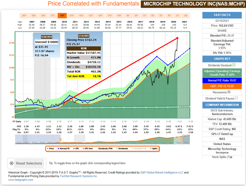
Task: Click the orange GDF P/E=G 15.00 bar
Action: (x=222, y=86)
